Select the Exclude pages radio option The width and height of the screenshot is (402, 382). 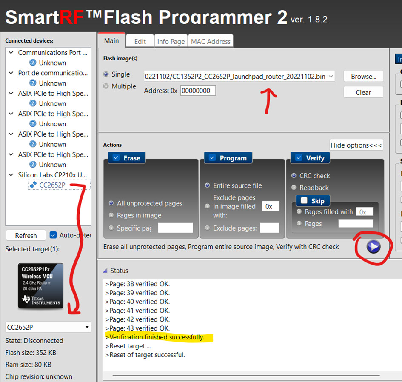(x=208, y=228)
